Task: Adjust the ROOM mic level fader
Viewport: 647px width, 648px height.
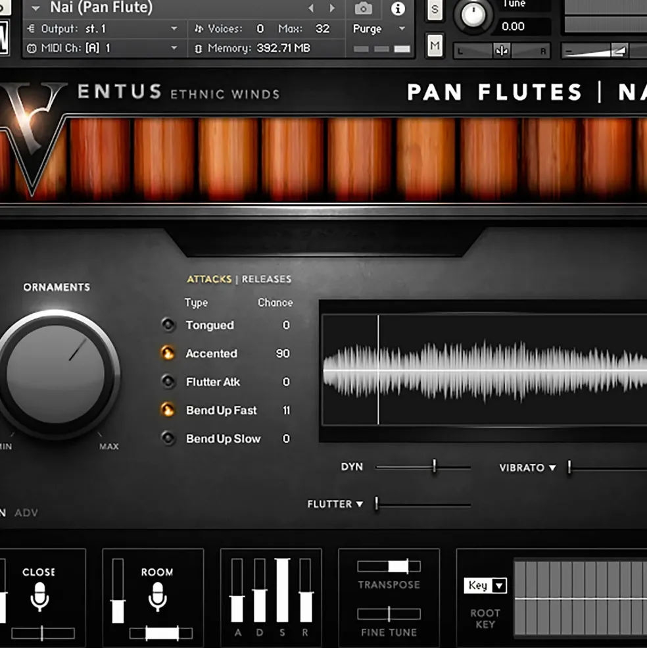Action: 118,591
